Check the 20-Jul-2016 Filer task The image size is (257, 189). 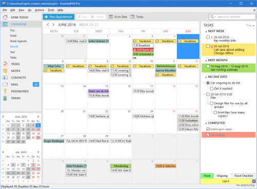point(208,94)
